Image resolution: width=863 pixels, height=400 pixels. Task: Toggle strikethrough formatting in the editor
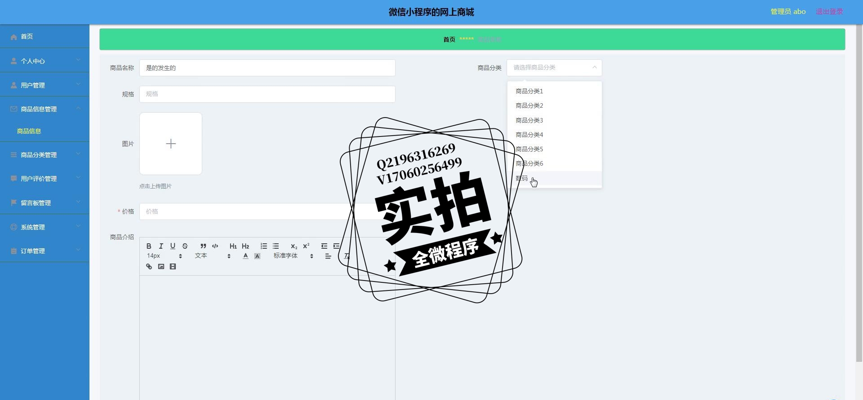(185, 246)
